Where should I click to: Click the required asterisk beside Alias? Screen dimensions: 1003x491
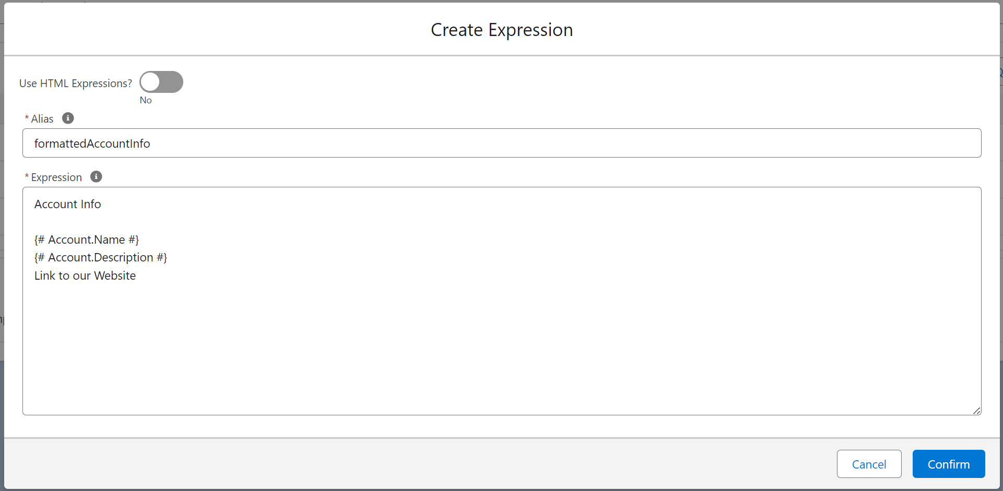click(27, 119)
